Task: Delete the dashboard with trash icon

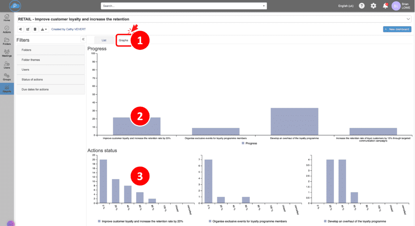Action: point(35,29)
